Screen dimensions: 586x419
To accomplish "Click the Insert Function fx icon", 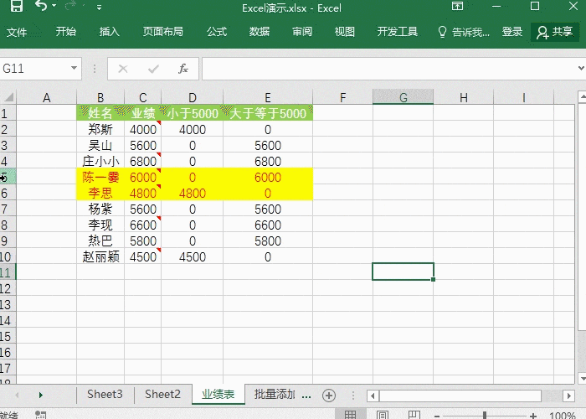I will click(183, 69).
